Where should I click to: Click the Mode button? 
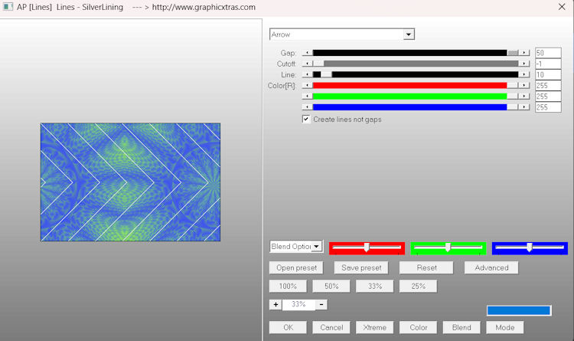(505, 327)
